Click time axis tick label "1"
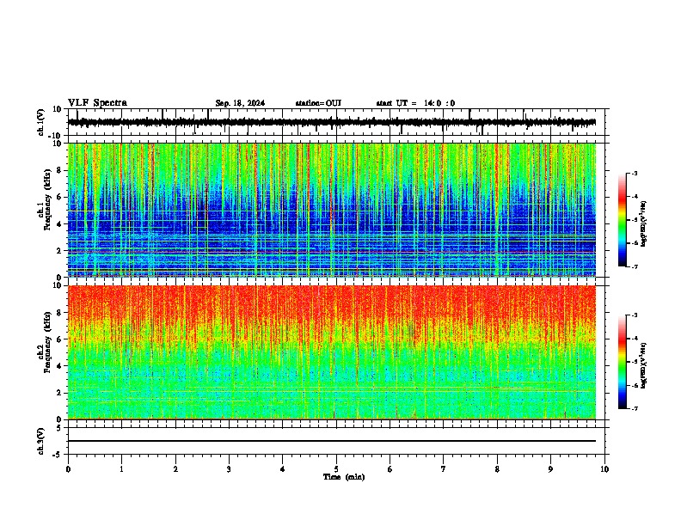The width and height of the screenshot is (681, 526). pyautogui.click(x=121, y=469)
